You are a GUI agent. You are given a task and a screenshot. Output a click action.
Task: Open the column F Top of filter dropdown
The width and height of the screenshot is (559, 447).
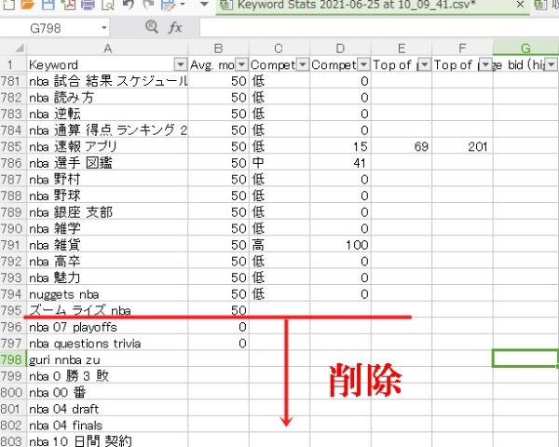coord(485,64)
